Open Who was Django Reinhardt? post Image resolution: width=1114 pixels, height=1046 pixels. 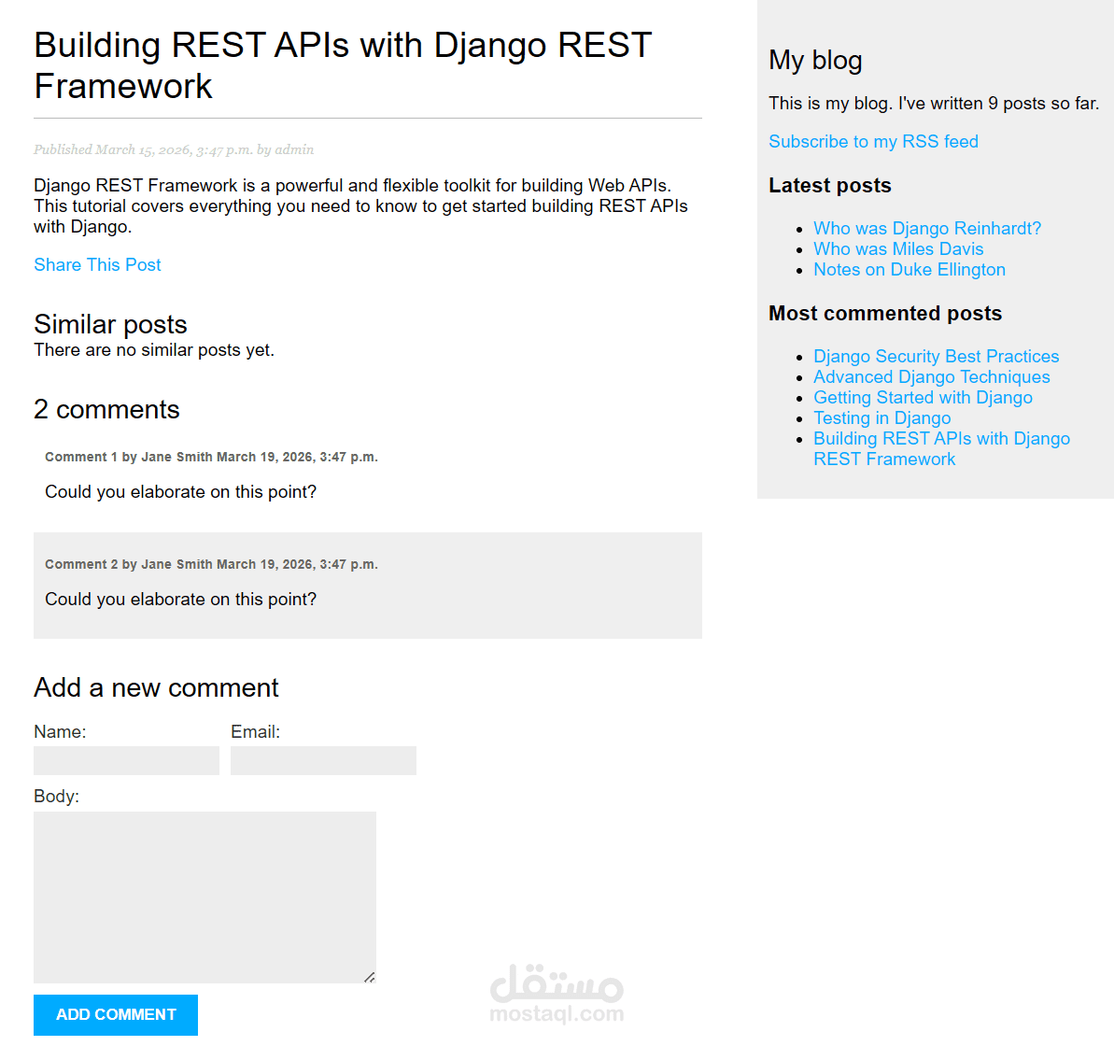[x=927, y=228]
